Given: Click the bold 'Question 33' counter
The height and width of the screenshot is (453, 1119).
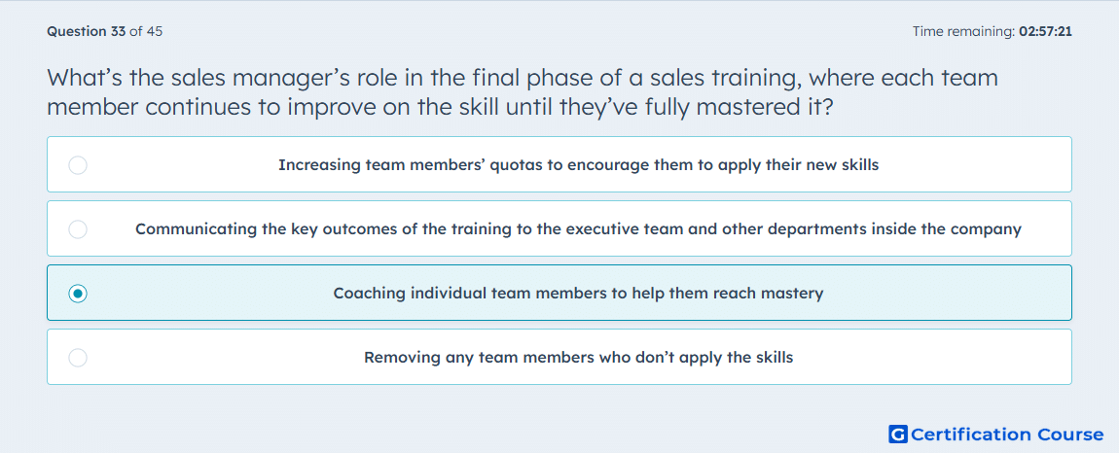Looking at the screenshot, I should [87, 31].
